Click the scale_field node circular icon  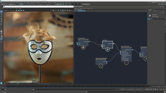pyautogui.click(x=107, y=49)
